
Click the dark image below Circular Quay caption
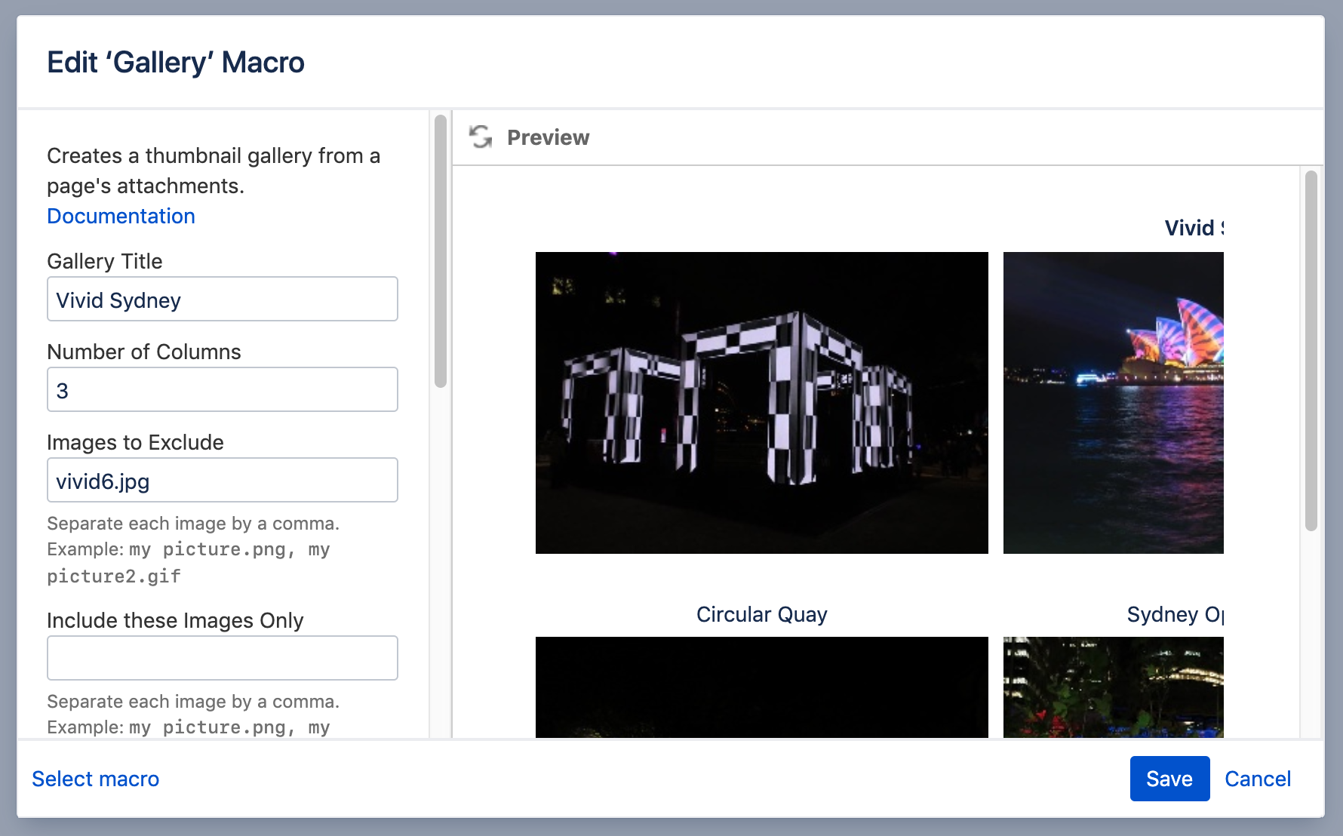[x=761, y=687]
